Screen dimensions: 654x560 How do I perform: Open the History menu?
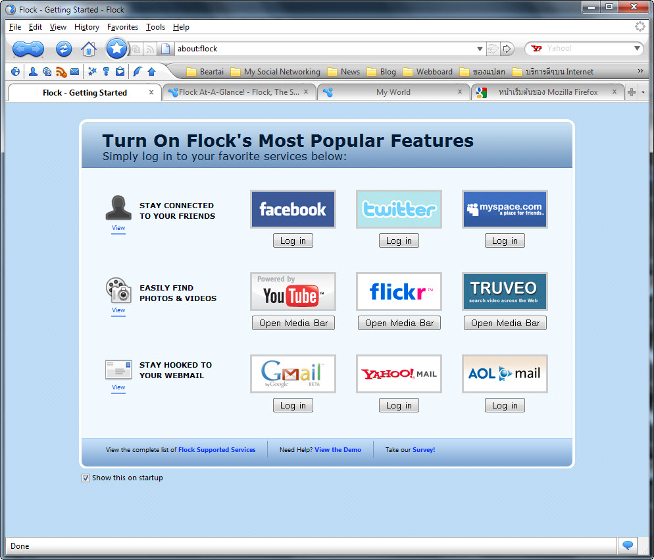pos(86,27)
